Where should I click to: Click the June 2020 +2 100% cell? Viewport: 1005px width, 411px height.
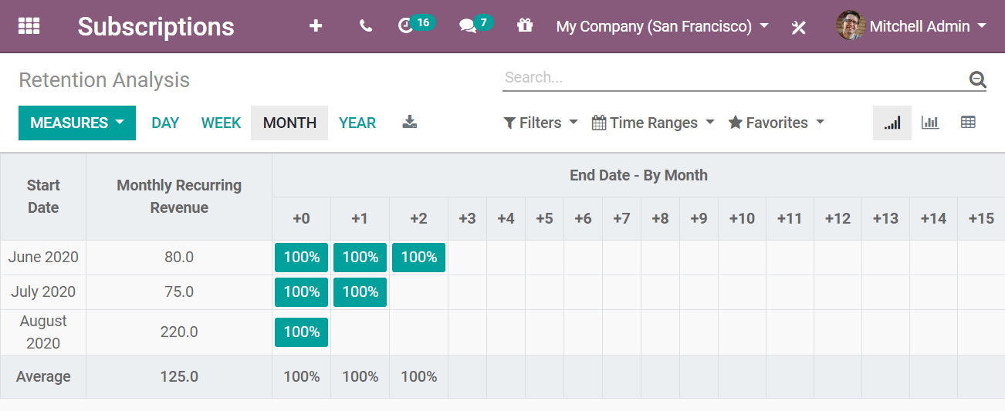418,258
